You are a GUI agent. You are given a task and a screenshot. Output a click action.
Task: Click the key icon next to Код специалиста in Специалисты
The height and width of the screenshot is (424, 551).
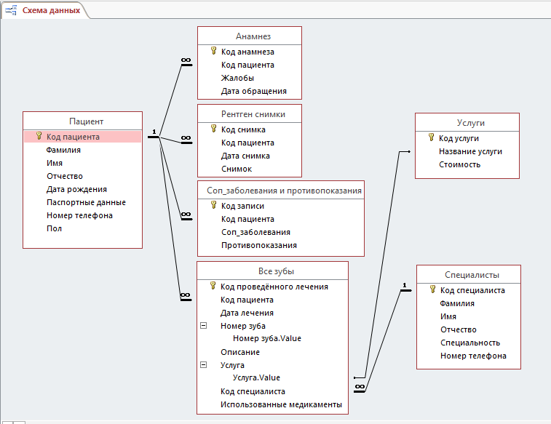(432, 289)
